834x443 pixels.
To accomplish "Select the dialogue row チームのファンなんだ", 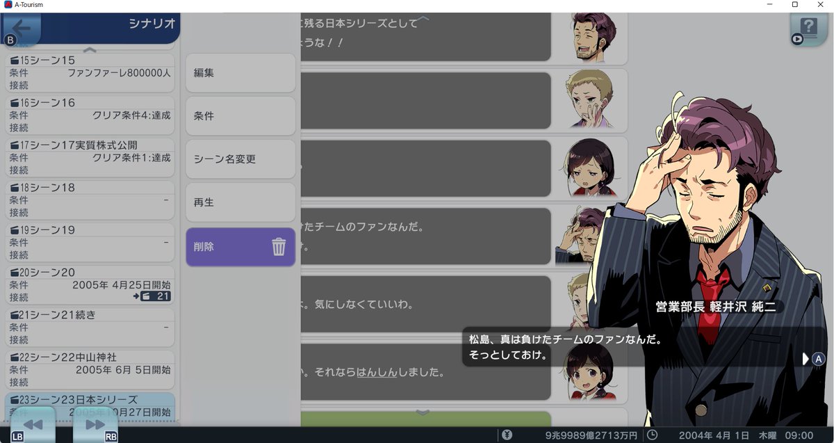I will click(425, 236).
